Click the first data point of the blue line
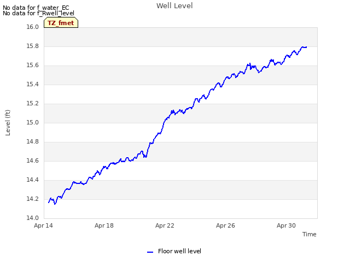Viewport: 350px width, 262px height. point(49,203)
